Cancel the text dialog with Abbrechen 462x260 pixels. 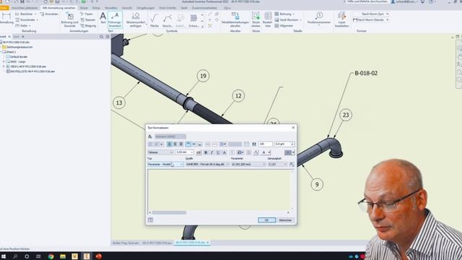[285, 220]
